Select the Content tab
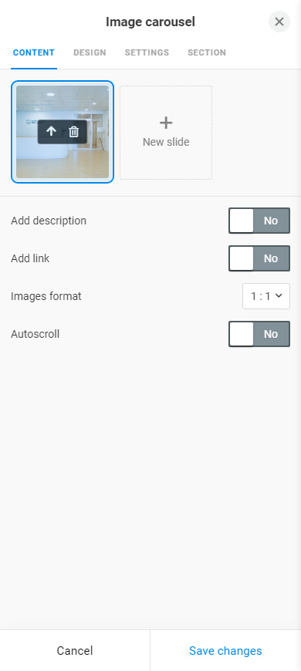The image size is (301, 671). (34, 52)
